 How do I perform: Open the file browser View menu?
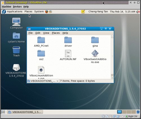[46, 33]
